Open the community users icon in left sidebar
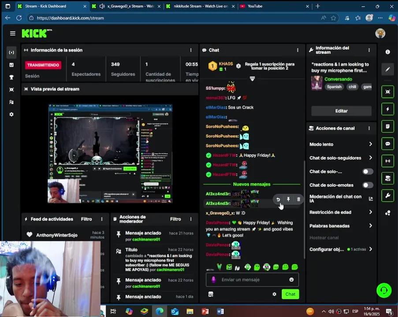The height and width of the screenshot is (317, 398). (x=11, y=102)
